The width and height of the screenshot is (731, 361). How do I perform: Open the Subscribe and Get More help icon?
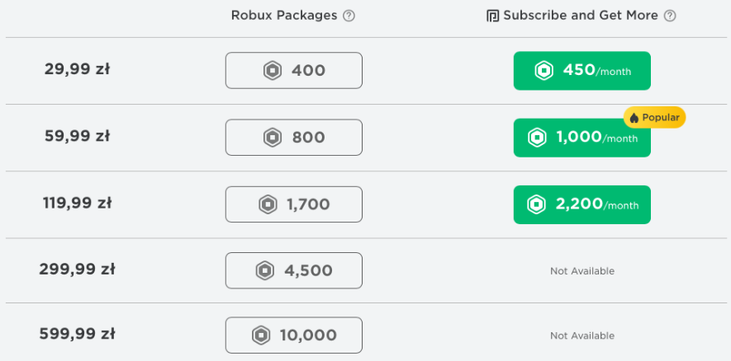coord(670,16)
